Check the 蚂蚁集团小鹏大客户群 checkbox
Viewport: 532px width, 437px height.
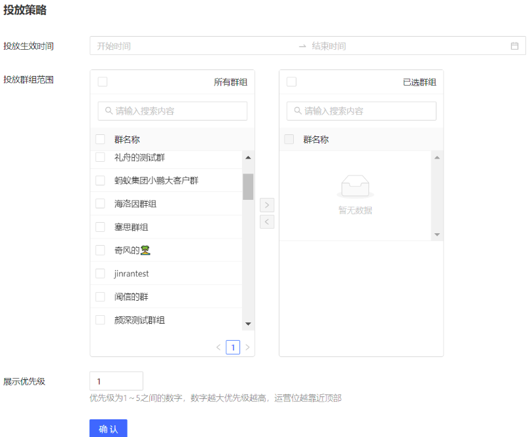100,181
